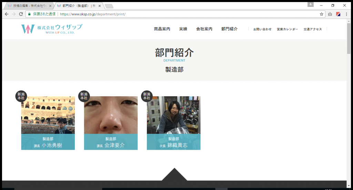Click the 新潟本社 badge on 会津要介 card
This screenshot has height=190, width=353.
[84, 96]
